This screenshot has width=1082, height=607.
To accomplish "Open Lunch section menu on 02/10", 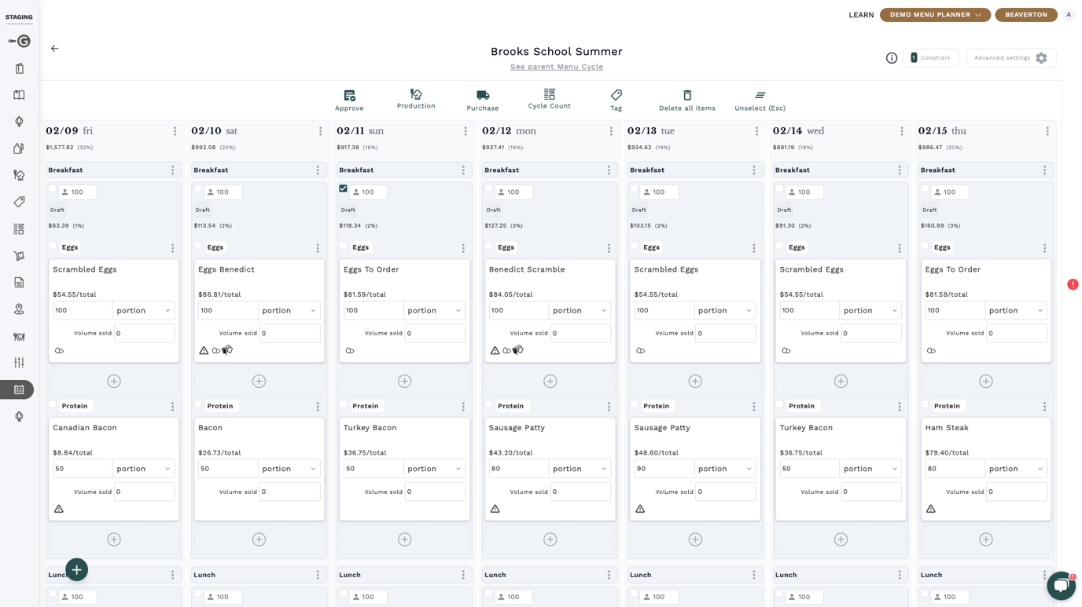I will 318,576.
